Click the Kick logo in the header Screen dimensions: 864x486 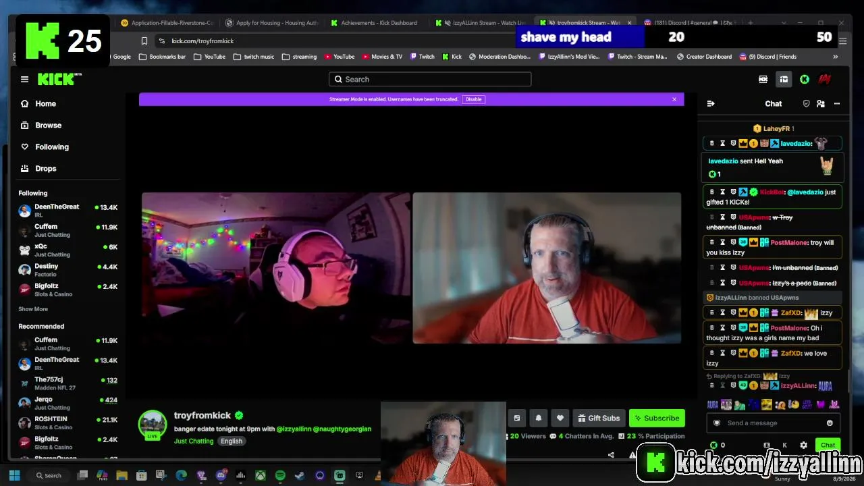point(58,80)
